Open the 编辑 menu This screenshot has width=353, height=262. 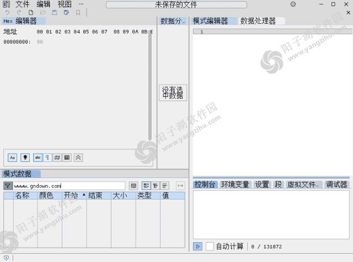point(44,4)
